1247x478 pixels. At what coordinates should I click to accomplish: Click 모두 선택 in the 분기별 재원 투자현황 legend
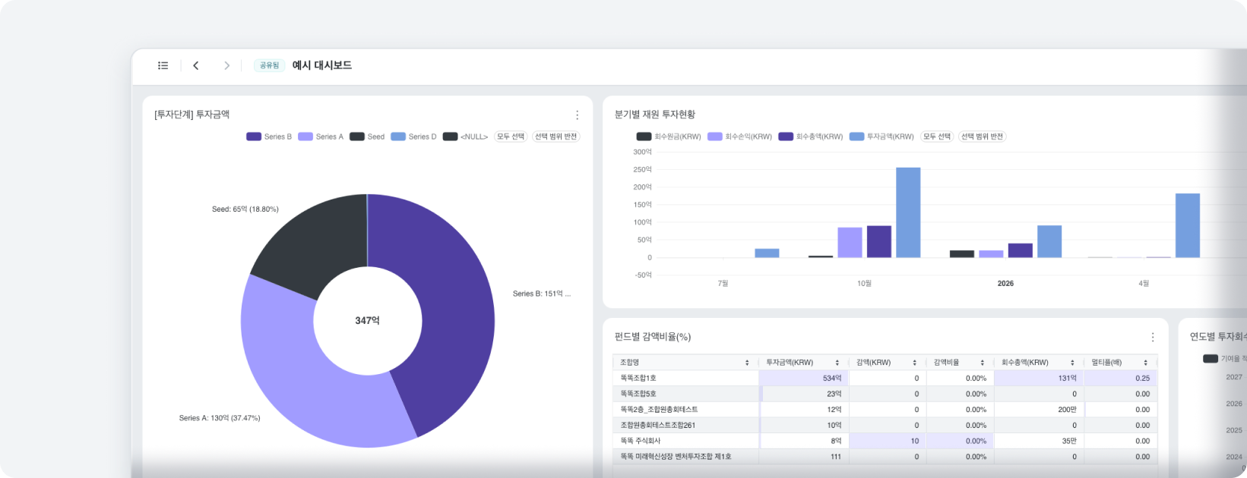(937, 137)
